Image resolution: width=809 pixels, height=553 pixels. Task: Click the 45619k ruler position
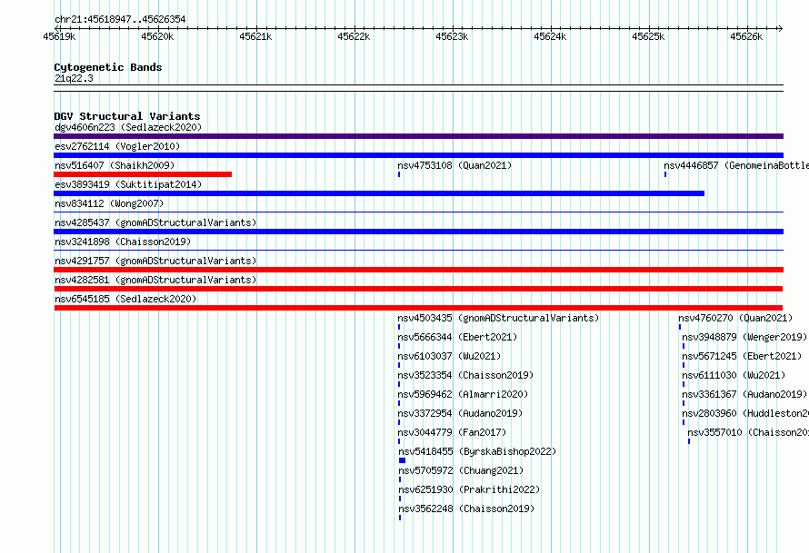tap(59, 36)
